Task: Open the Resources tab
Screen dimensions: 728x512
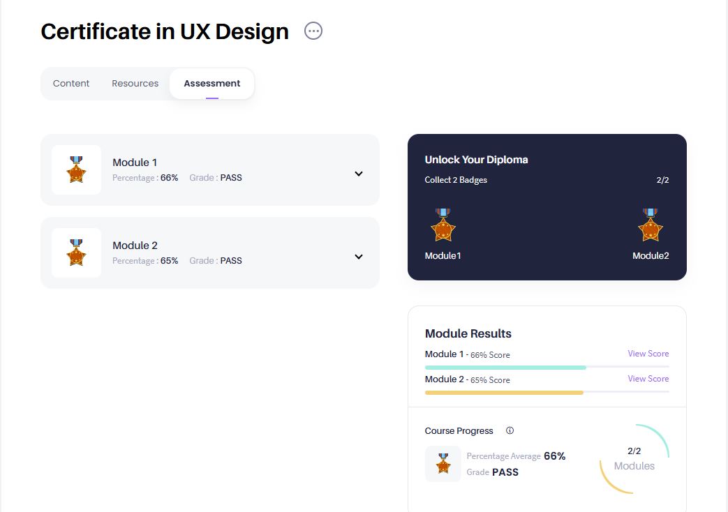Action: point(135,83)
